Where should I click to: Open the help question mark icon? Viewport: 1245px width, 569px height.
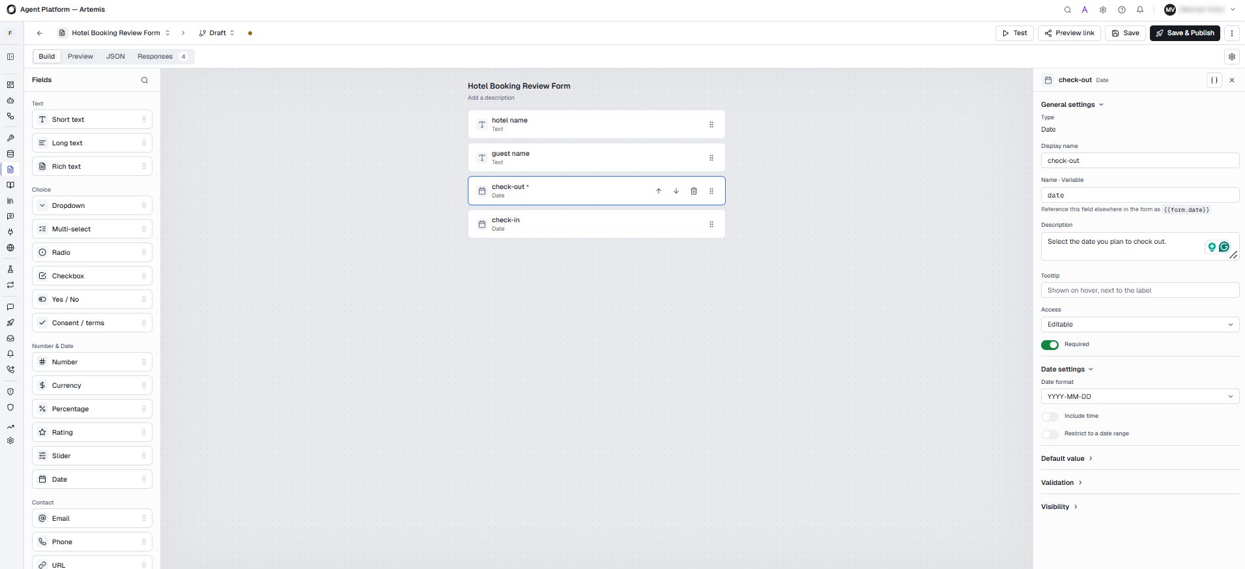1122,10
